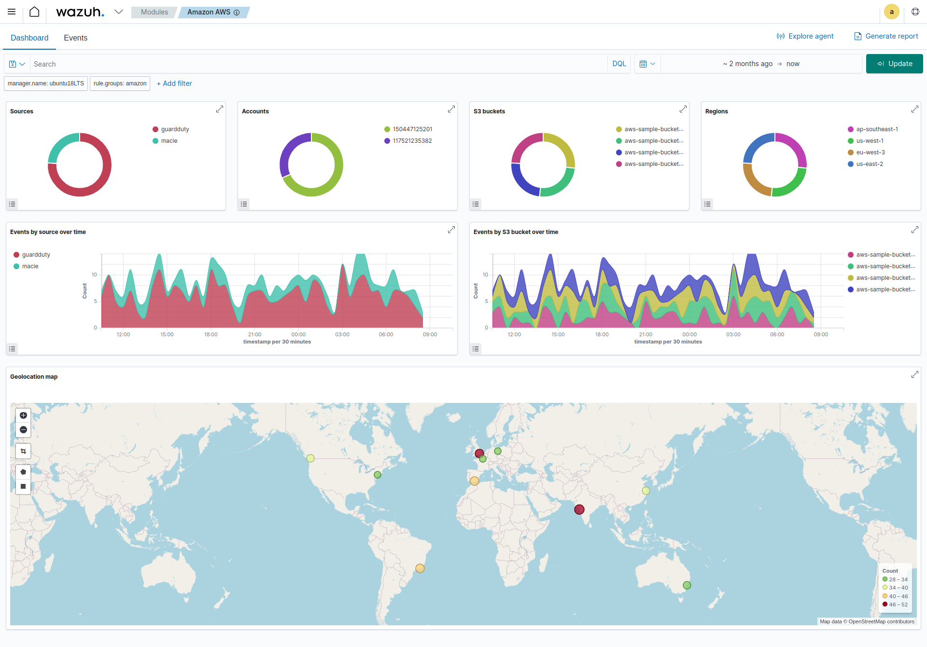
Task: Click the Update button
Action: point(894,64)
